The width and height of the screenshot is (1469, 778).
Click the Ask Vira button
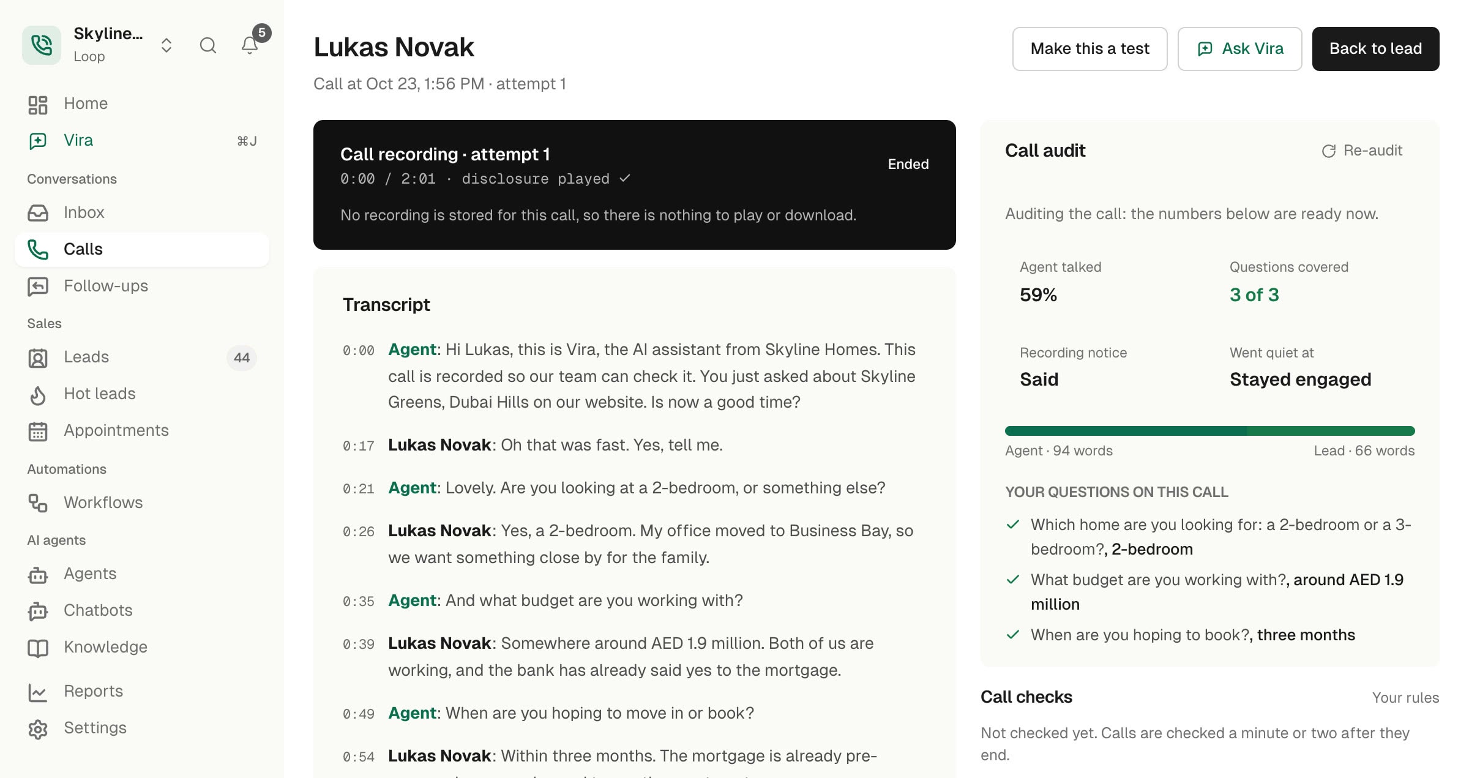(x=1239, y=48)
